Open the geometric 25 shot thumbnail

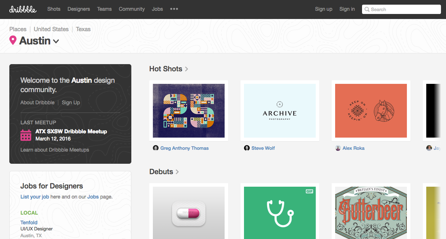pyautogui.click(x=189, y=111)
